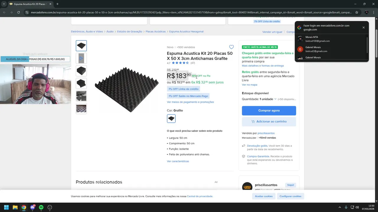The width and height of the screenshot is (378, 212).
Task: Go to Espuma Acustica Hexagonal breadcrumb
Action: coord(186,32)
